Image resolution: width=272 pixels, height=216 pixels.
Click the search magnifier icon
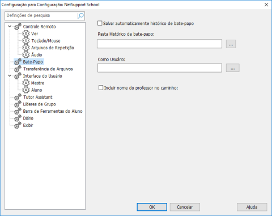coord(80,16)
